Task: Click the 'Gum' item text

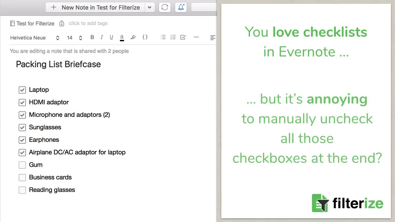Action: [36, 165]
